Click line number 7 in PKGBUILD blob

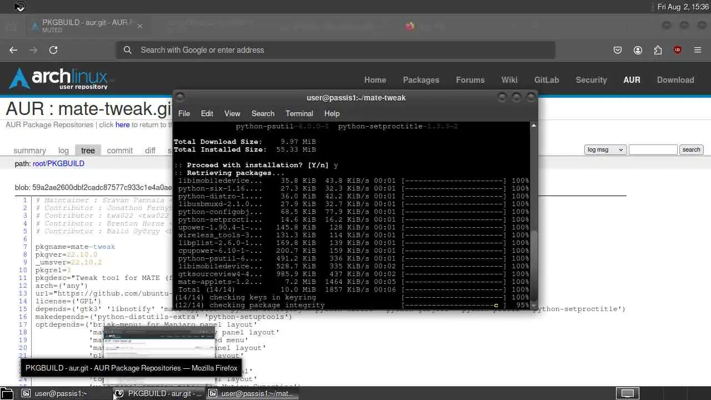click(x=25, y=247)
